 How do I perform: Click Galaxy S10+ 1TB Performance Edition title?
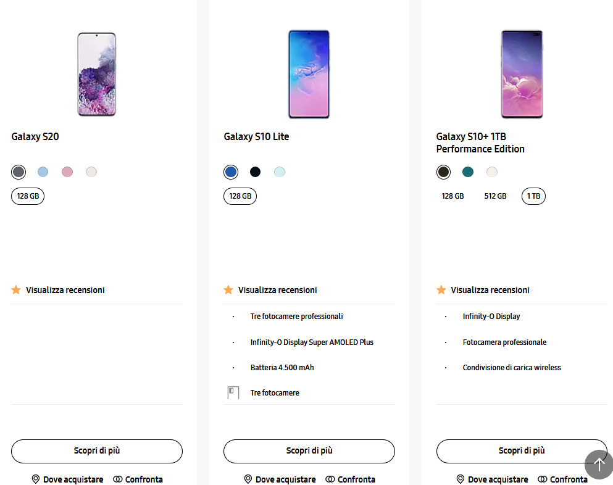pos(480,143)
